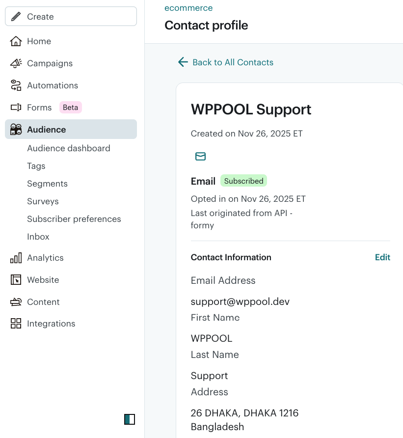
Task: Click the Contact profile heading
Action: pyautogui.click(x=206, y=26)
